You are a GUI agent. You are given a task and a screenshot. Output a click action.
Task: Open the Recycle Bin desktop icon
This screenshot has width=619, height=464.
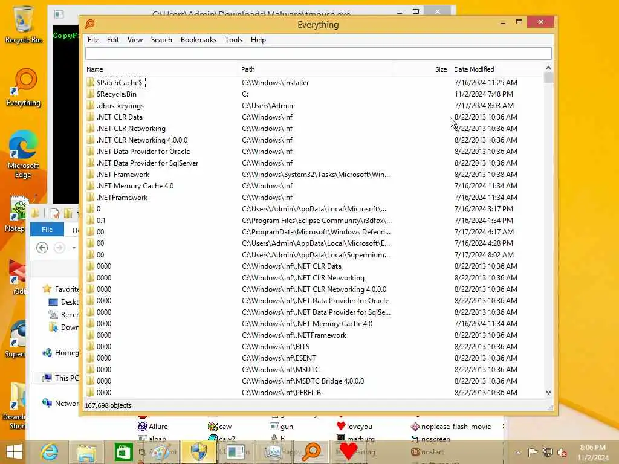(x=24, y=24)
